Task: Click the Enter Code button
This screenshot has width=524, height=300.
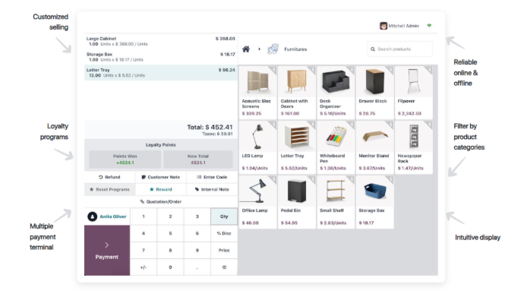Action: pyautogui.click(x=212, y=177)
